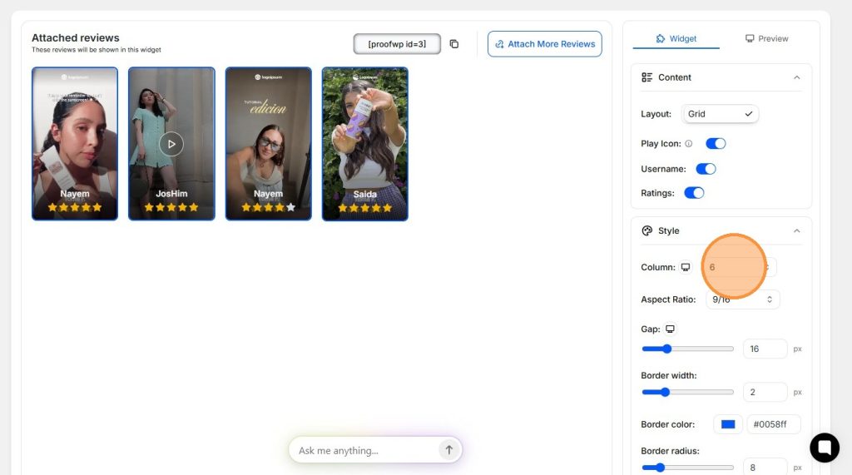The height and width of the screenshot is (475, 852).
Task: Send message with the arrow-up icon
Action: click(448, 450)
